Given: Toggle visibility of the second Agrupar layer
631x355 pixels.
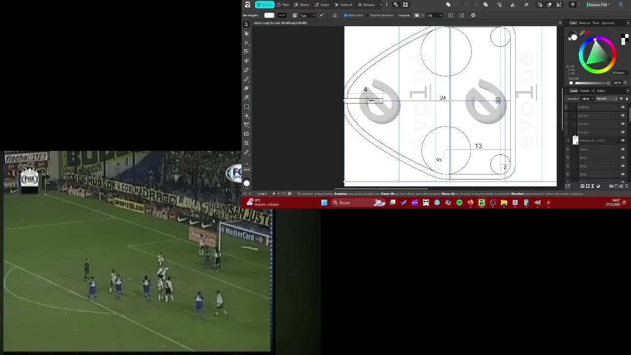Looking at the screenshot, I should point(623,124).
